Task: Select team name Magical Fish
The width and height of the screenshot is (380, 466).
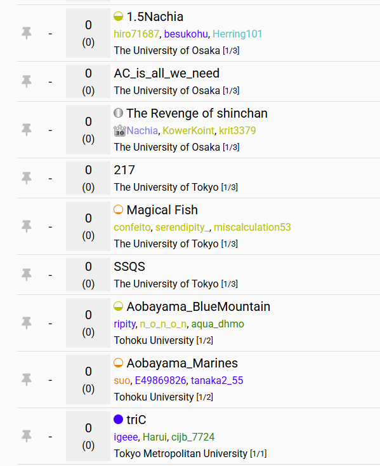Action: point(162,210)
